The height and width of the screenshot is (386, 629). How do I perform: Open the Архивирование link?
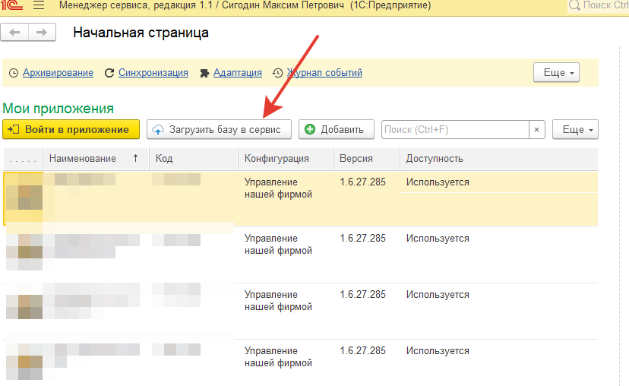coord(58,73)
